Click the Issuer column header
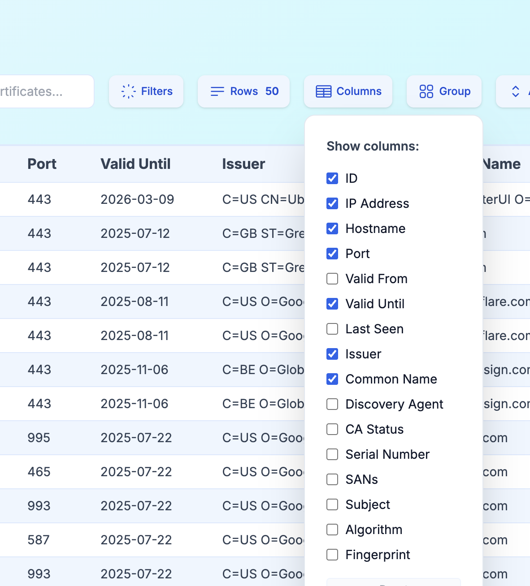Screen dimensions: 530x586 point(243,164)
